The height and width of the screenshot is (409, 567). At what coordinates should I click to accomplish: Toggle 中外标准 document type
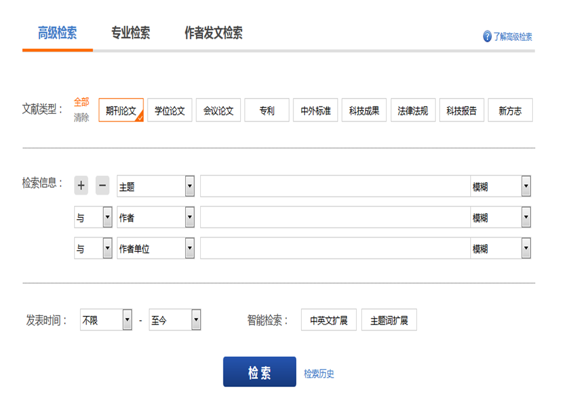click(315, 110)
